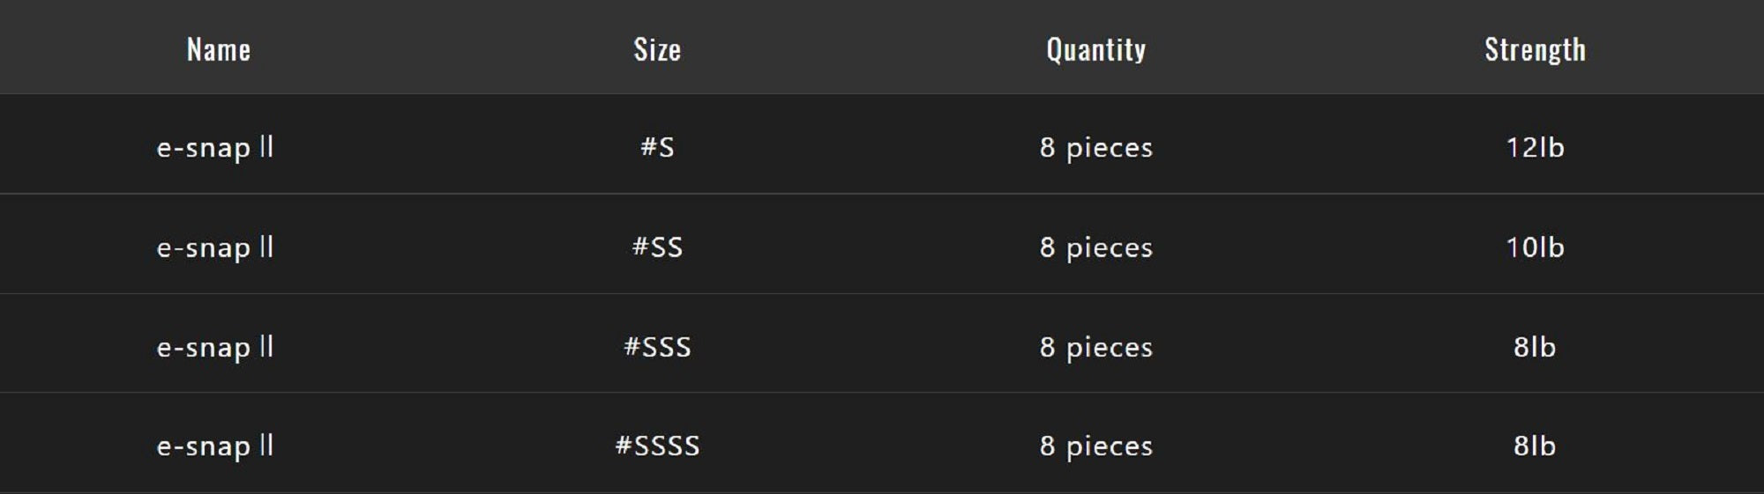Click 8lb strength in the #SSSS row

tap(1535, 446)
